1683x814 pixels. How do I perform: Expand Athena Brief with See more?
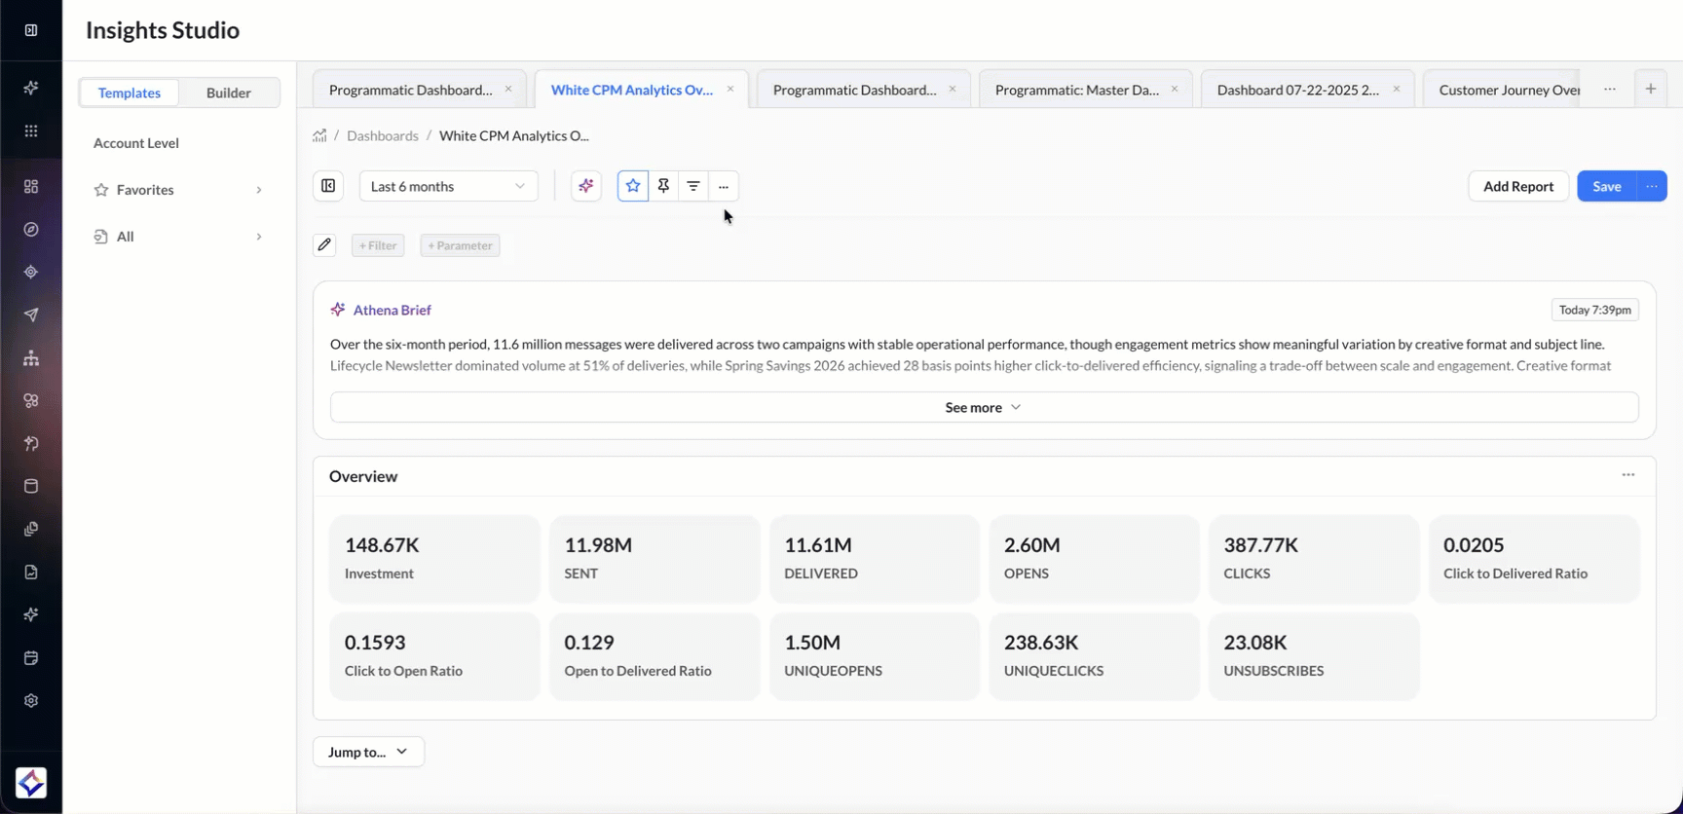click(984, 407)
